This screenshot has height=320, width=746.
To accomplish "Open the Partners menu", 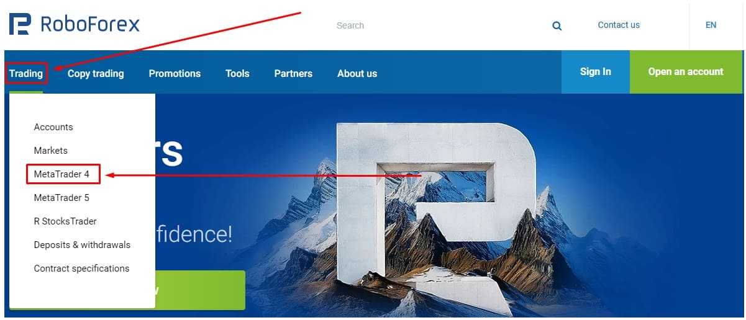I will pyautogui.click(x=293, y=73).
